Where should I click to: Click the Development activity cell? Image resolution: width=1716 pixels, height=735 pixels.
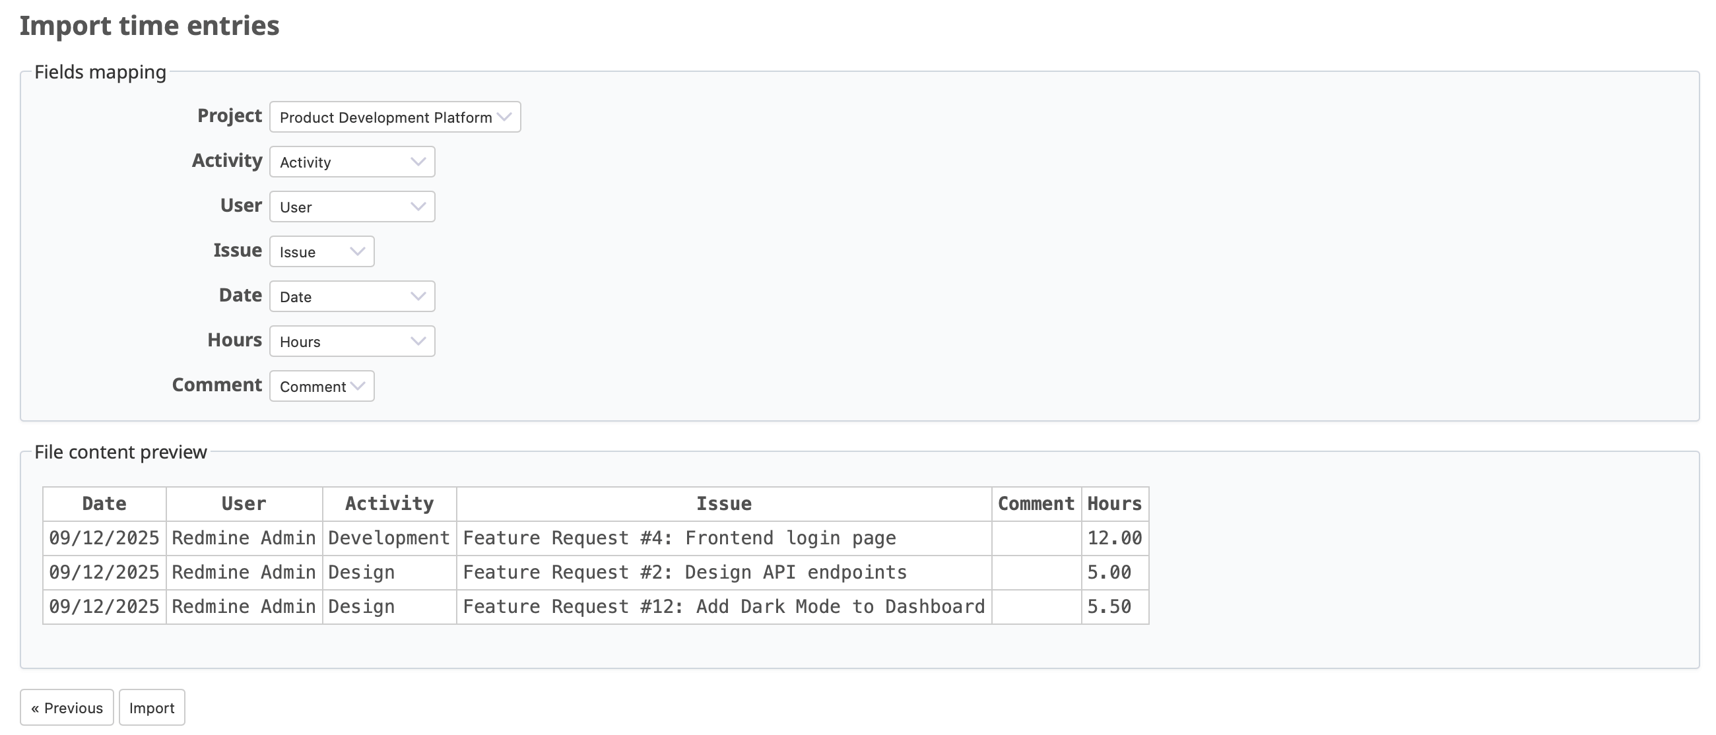click(x=389, y=538)
